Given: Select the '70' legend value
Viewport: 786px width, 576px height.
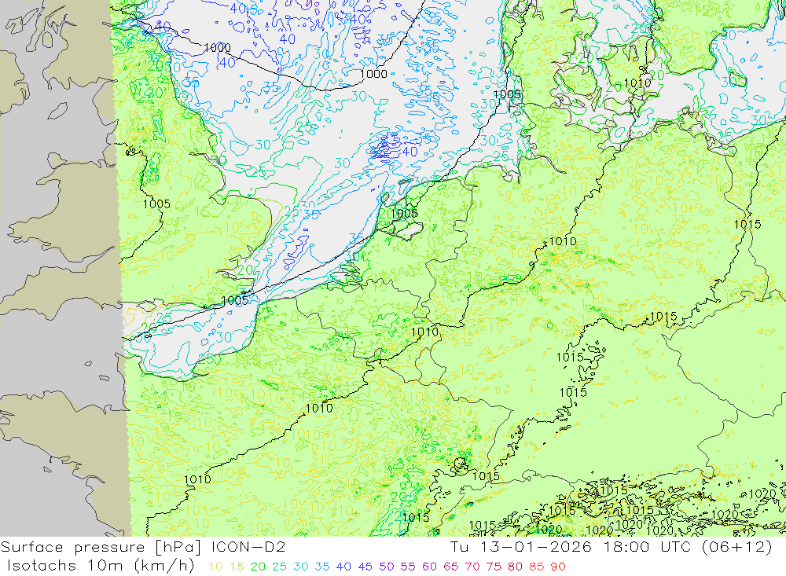Looking at the screenshot, I should (x=472, y=567).
